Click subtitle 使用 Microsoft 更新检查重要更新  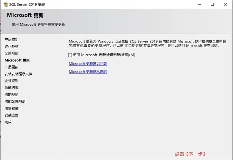(38, 24)
